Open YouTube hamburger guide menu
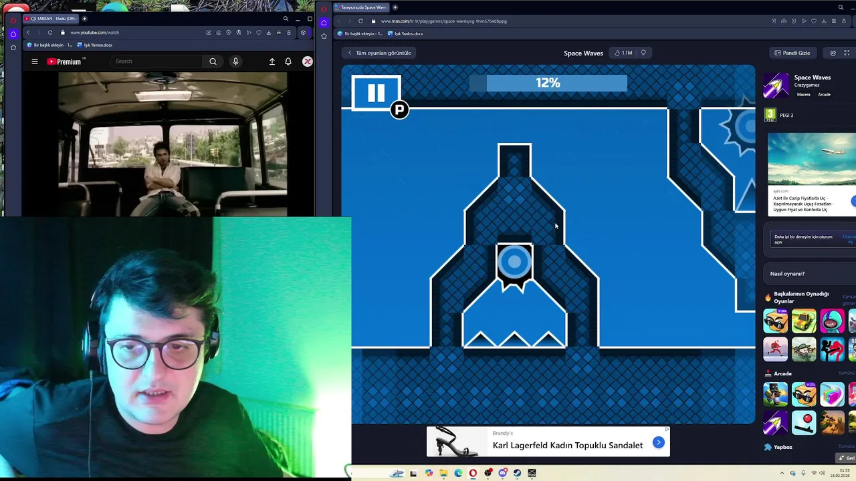Image resolution: width=856 pixels, height=481 pixels. 35,61
